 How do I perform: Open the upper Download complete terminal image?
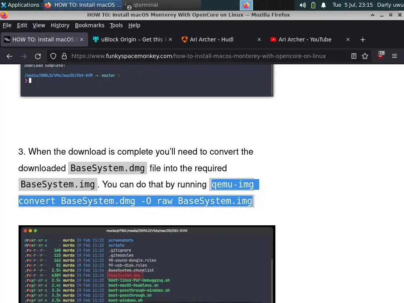147,80
